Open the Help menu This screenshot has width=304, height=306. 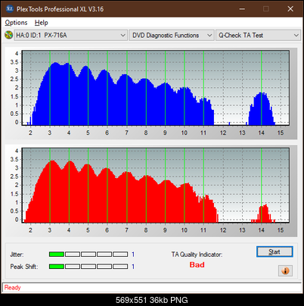(42, 23)
